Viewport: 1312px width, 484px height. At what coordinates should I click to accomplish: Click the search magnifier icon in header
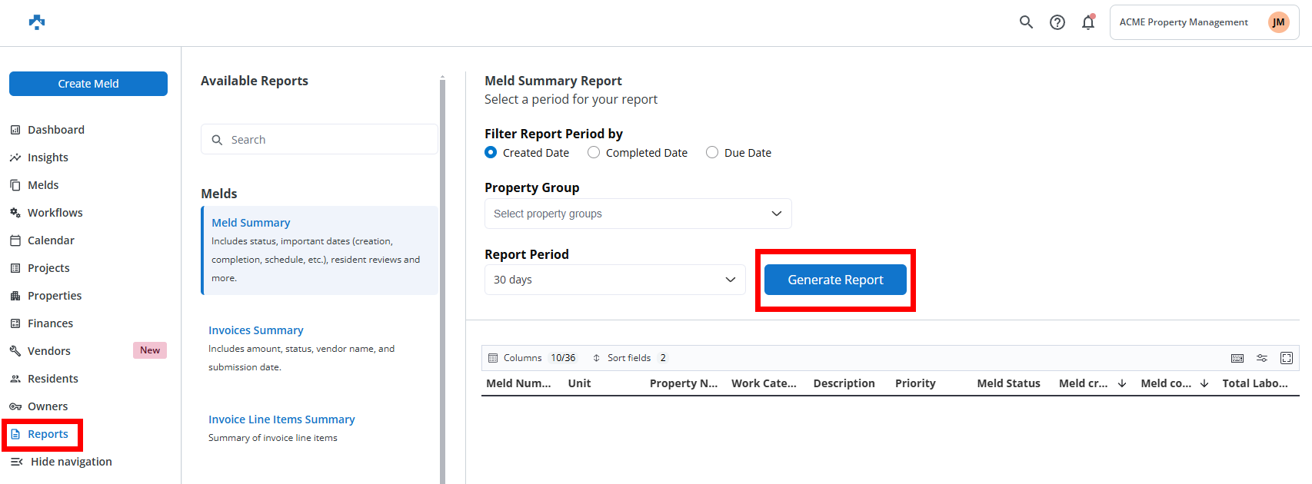(1026, 22)
